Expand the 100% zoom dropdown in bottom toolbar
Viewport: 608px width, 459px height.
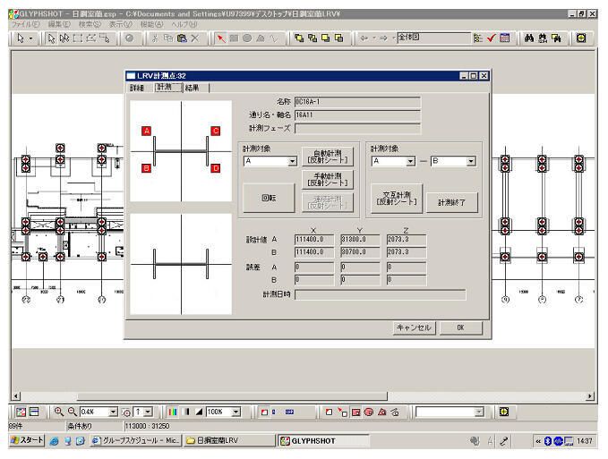click(x=236, y=412)
